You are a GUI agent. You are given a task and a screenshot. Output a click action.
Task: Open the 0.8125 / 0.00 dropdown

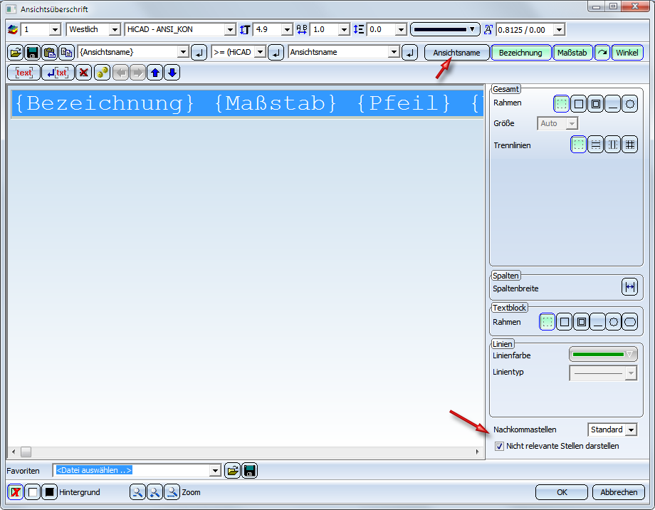tap(559, 30)
